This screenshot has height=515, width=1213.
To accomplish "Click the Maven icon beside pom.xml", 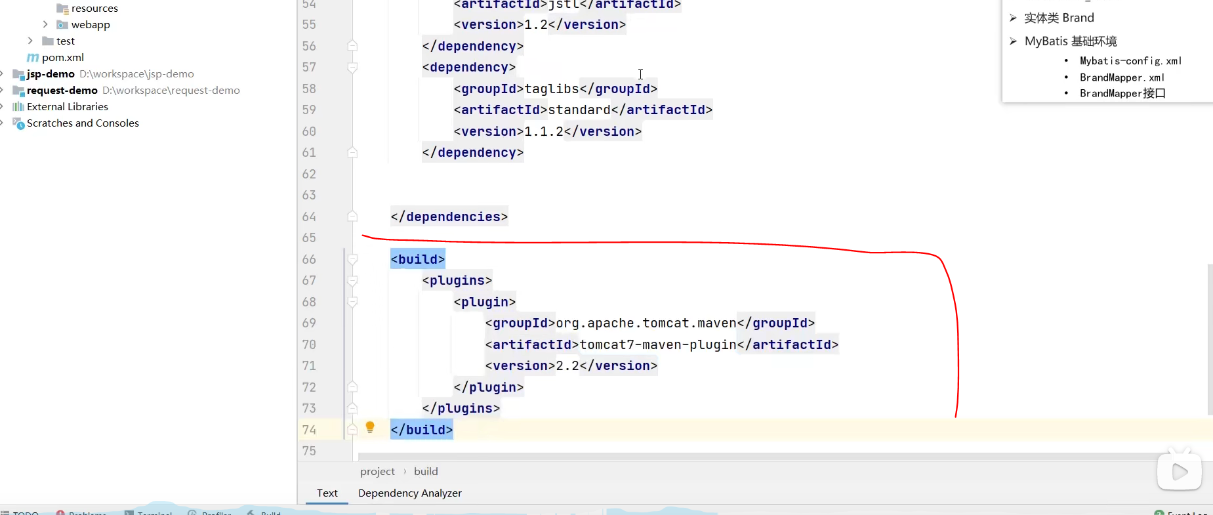I will click(33, 58).
